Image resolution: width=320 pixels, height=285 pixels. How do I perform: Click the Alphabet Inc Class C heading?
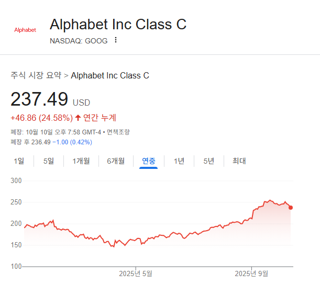118,24
